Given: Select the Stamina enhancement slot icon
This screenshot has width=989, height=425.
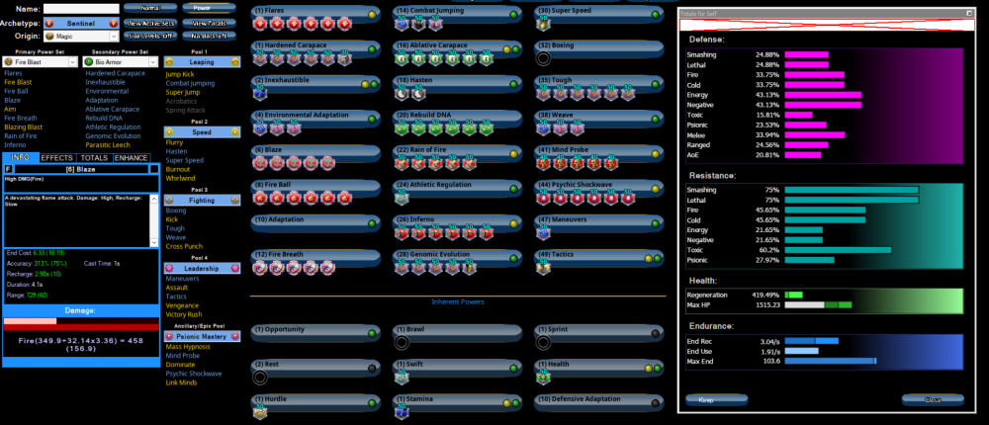Looking at the screenshot, I should [402, 412].
